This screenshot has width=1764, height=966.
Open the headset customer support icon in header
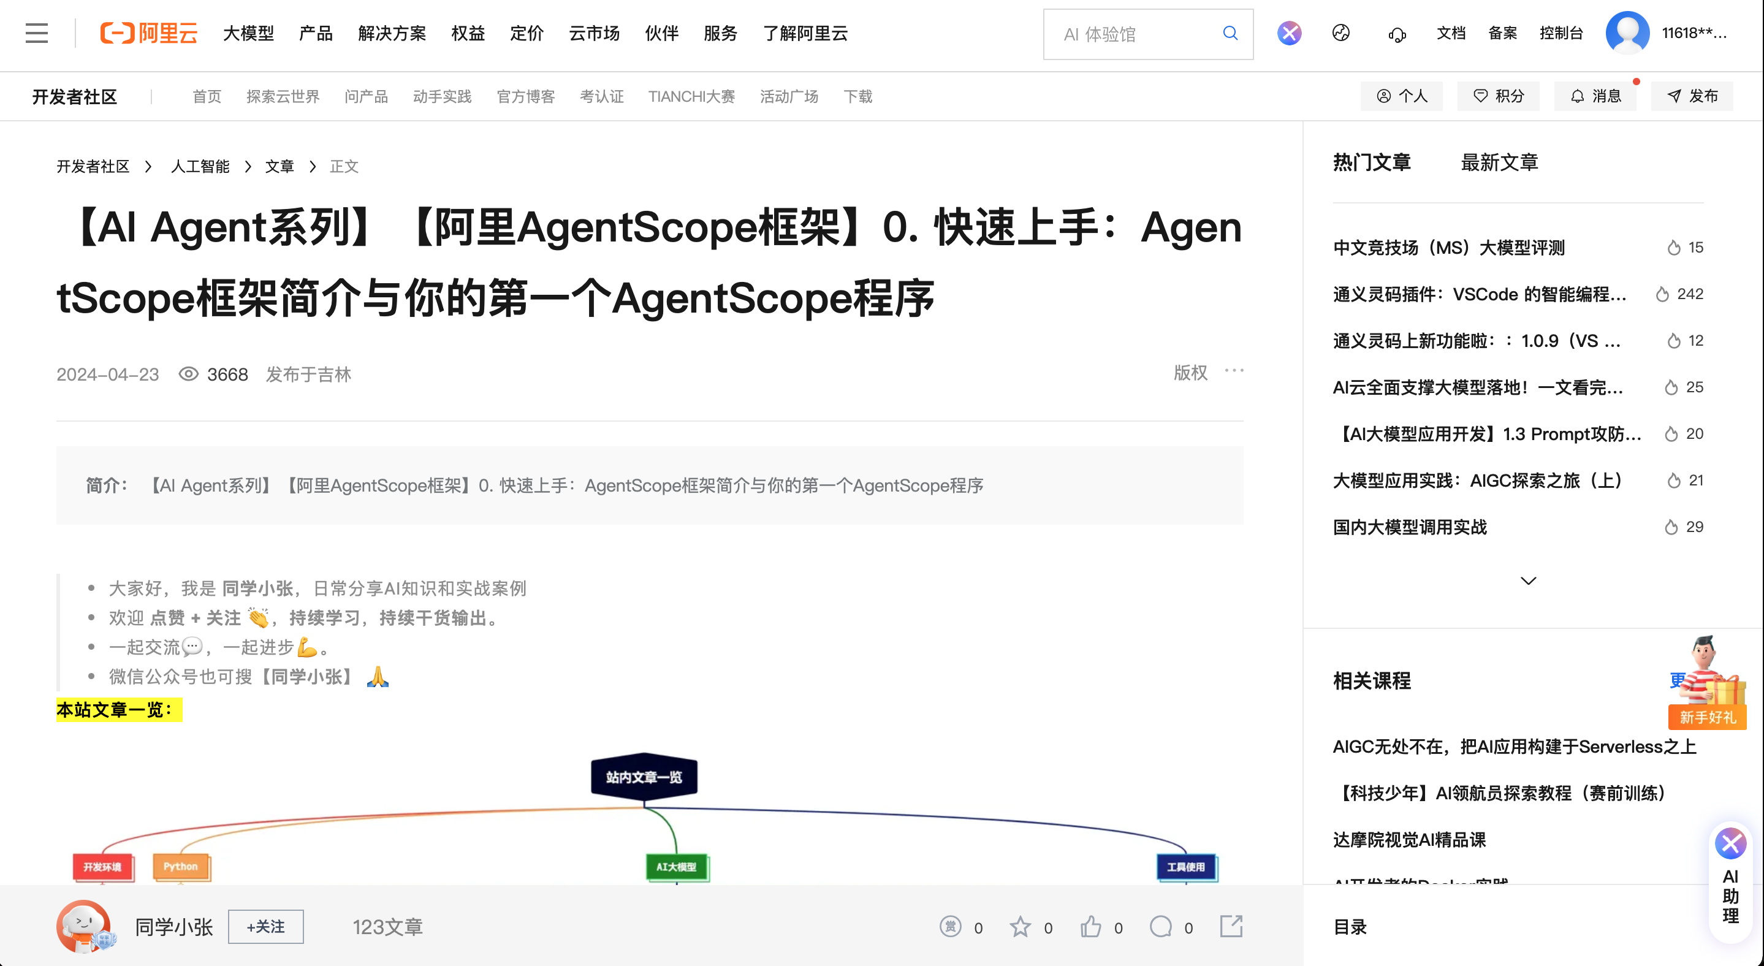[1396, 34]
